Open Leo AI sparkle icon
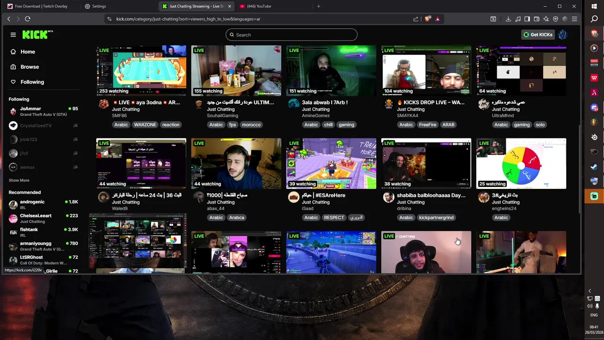 [x=546, y=19]
